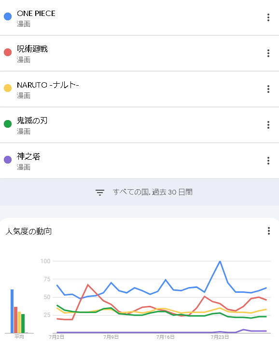Select the 鬼滅の刃 search term

(32, 121)
